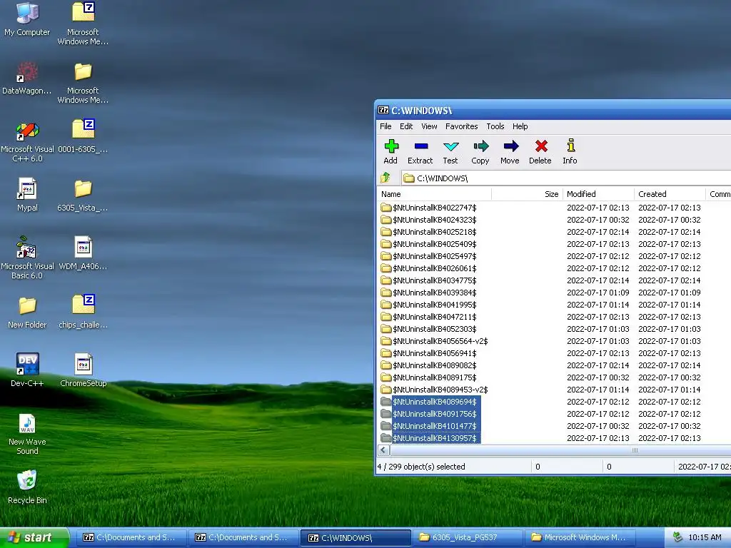
Task: Select the New Wave Sound file icon
Action: [x=27, y=433]
